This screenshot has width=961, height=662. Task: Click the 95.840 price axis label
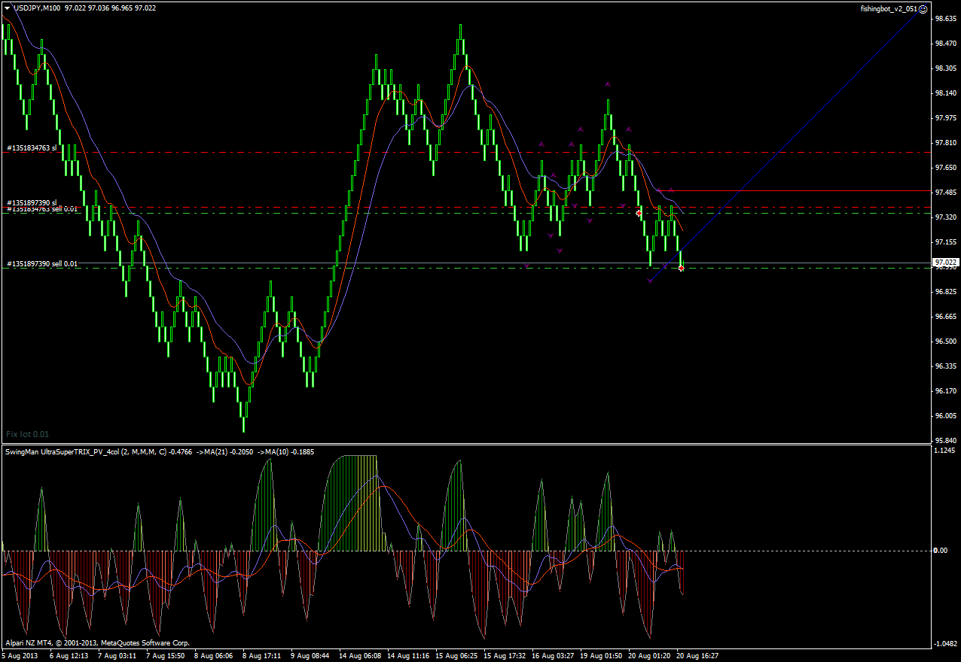[945, 441]
